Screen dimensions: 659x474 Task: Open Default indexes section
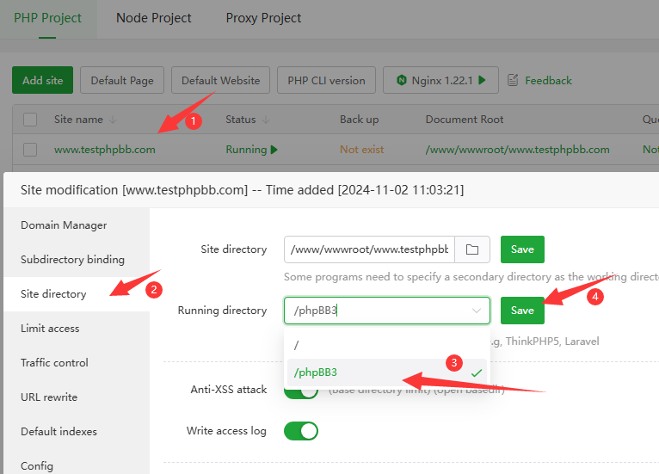(77, 432)
